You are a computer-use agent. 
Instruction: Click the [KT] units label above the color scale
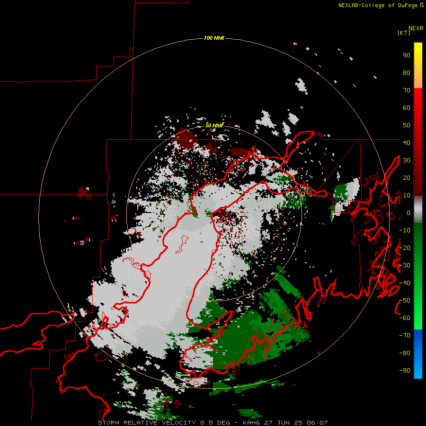tap(404, 33)
